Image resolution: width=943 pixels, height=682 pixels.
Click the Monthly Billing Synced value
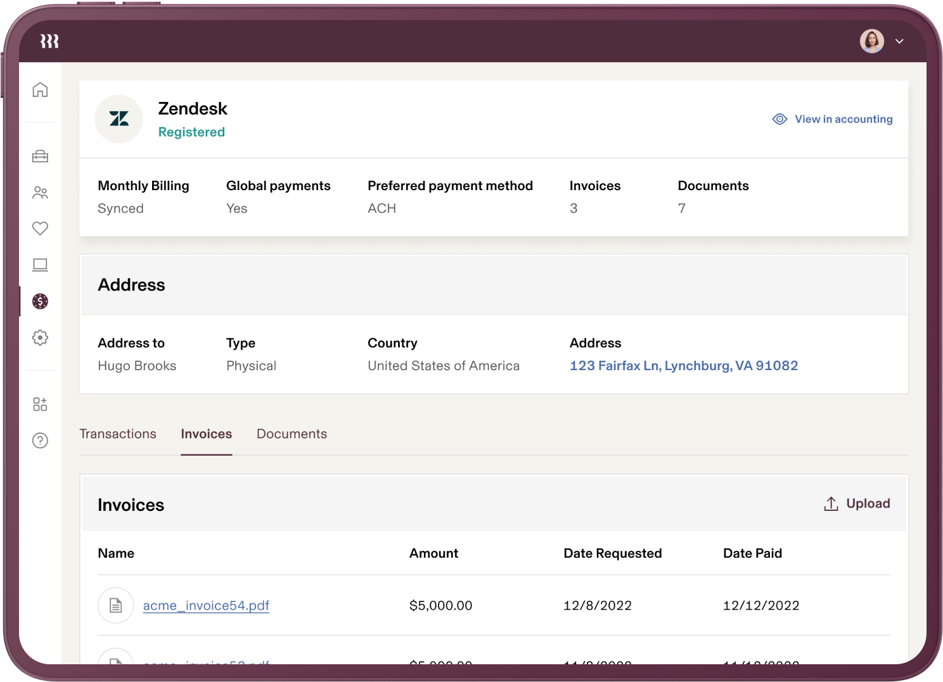click(120, 209)
